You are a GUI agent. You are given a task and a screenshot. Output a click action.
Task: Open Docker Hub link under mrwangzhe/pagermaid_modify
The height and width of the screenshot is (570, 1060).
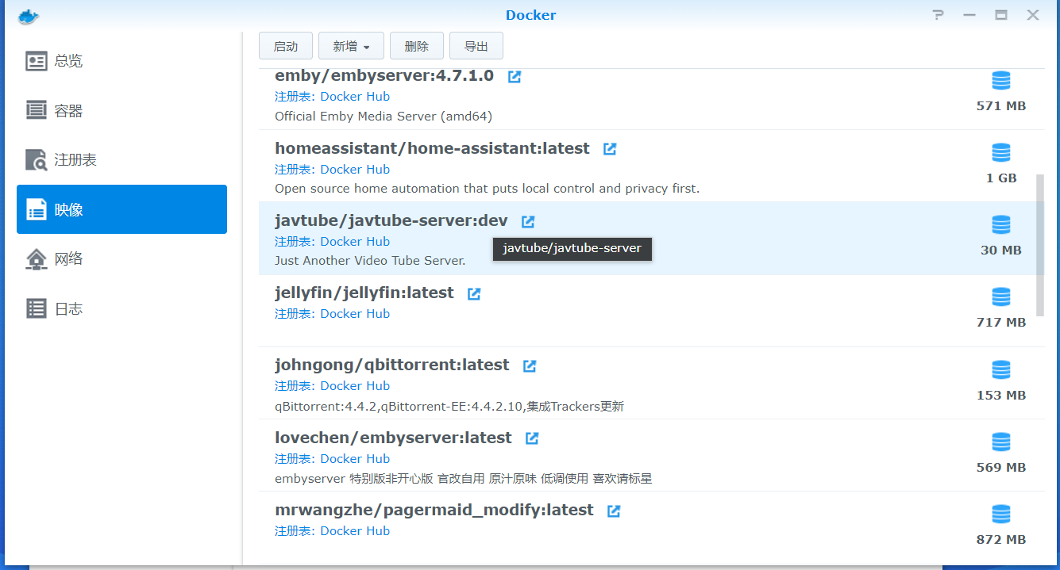355,531
